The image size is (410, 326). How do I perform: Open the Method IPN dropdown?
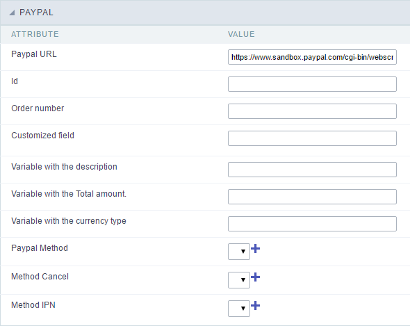click(239, 309)
